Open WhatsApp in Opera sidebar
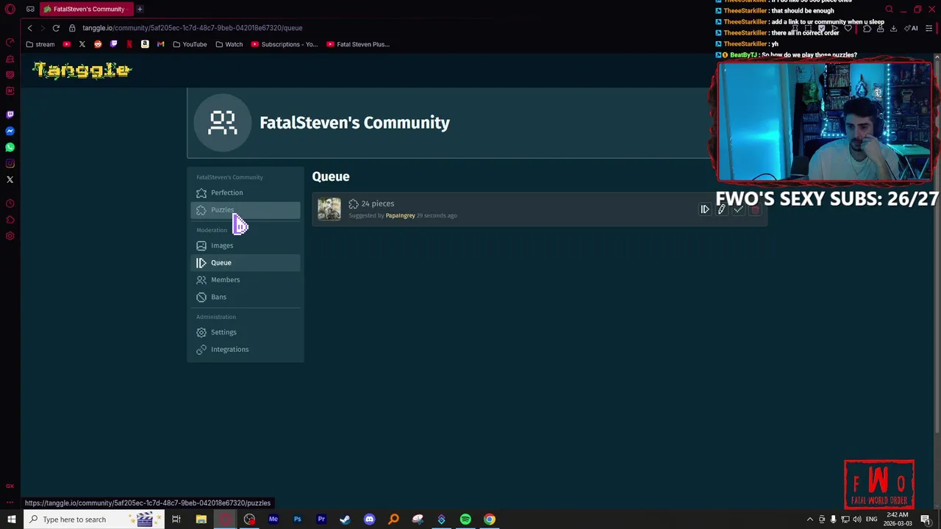941x529 pixels. (x=10, y=147)
